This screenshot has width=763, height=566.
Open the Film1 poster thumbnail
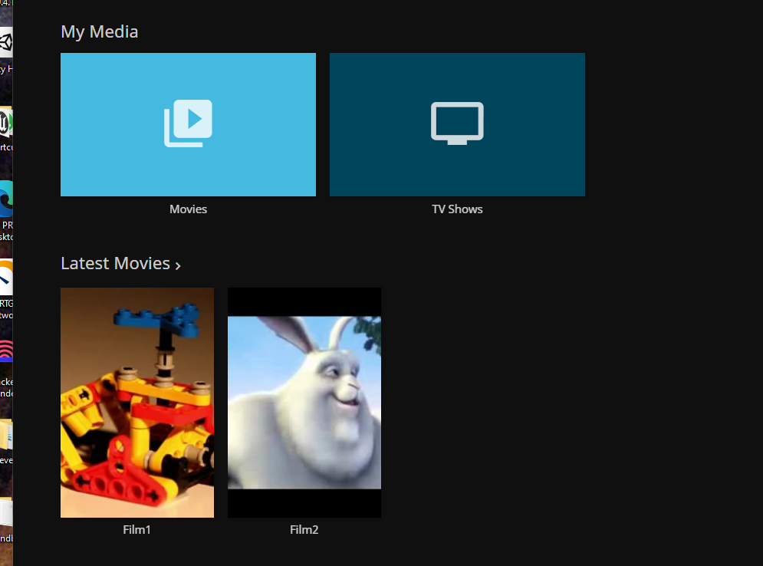pyautogui.click(x=137, y=403)
